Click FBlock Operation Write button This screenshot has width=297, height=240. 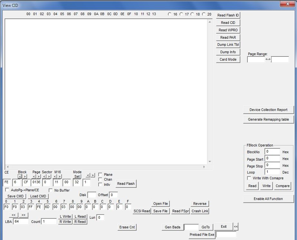click(266, 186)
